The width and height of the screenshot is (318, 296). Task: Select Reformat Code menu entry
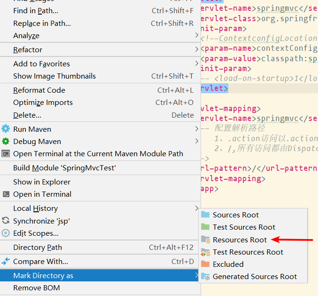[x=39, y=90]
